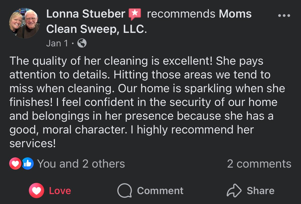Tap the Share button label
The width and height of the screenshot is (301, 204).
point(261,191)
